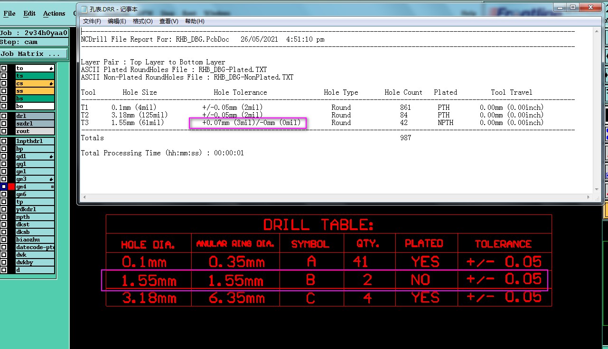Open the 格式(O) menu

(x=142, y=21)
